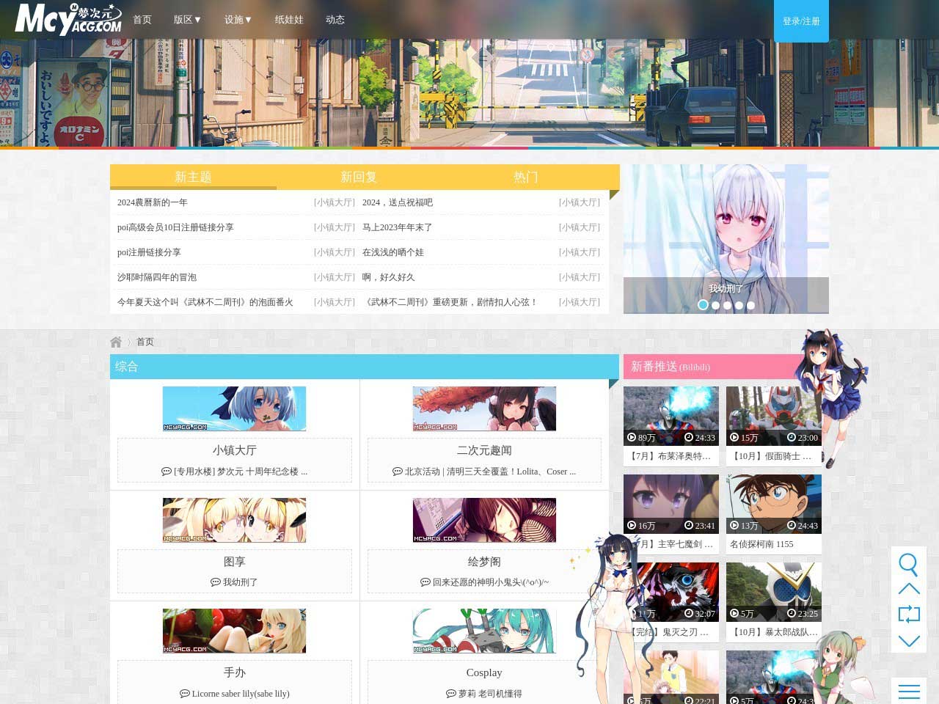Image resolution: width=939 pixels, height=704 pixels.
Task: Click the home icon in breadcrumb
Action: [x=116, y=342]
